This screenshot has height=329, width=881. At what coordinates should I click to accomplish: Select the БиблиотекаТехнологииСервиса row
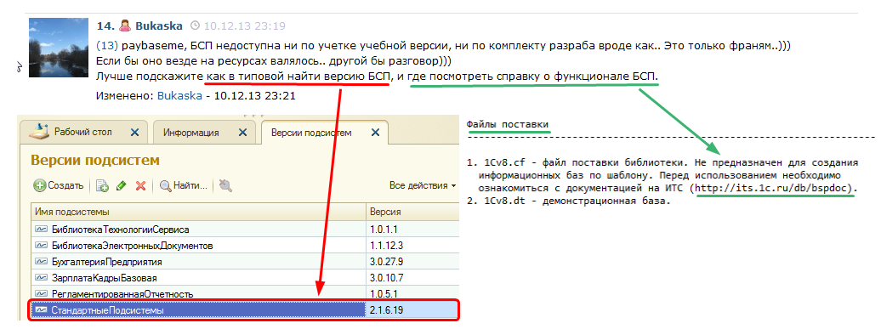(245, 229)
